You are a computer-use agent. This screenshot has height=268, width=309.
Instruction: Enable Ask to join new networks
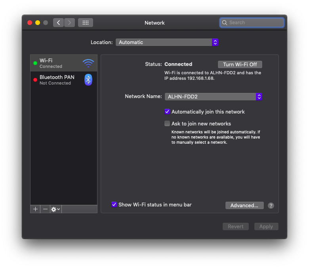coord(167,124)
